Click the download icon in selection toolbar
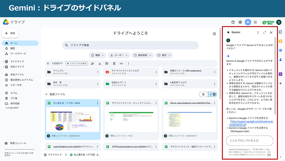 point(99,63)
